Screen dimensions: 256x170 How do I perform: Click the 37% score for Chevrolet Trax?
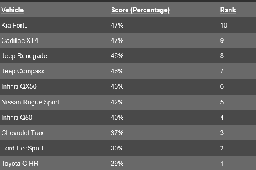(x=117, y=133)
